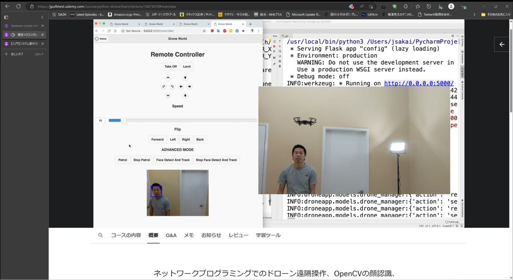Switch to the Q&A tab on Udemy
The width and height of the screenshot is (513, 280).
click(x=171, y=235)
